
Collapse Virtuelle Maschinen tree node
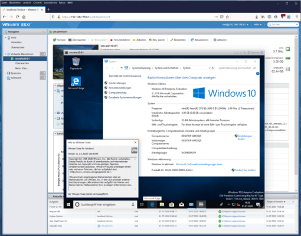[x=6, y=54]
